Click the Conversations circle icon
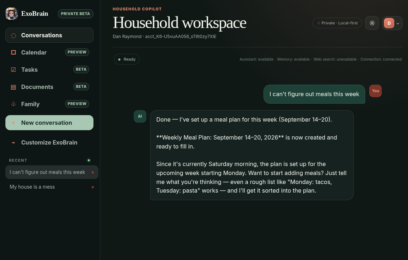The width and height of the screenshot is (408, 260). [14, 35]
